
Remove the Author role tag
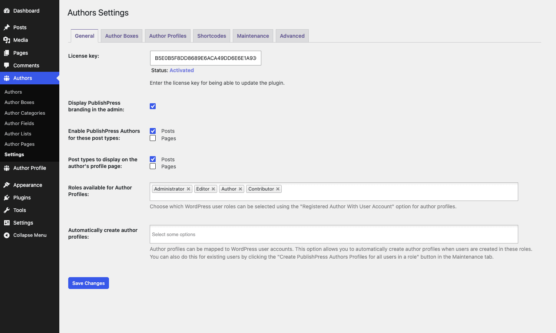point(240,189)
